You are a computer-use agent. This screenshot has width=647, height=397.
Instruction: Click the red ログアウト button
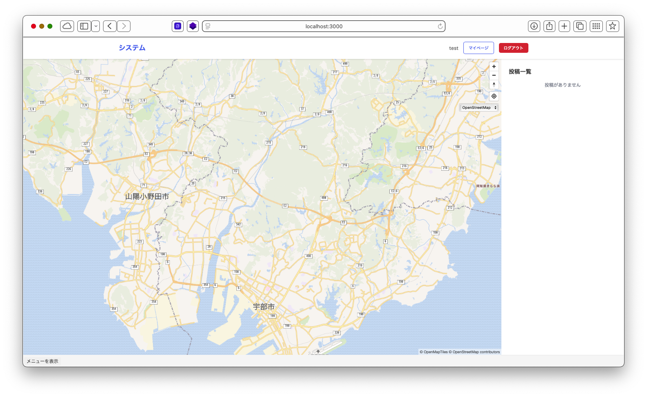[513, 48]
